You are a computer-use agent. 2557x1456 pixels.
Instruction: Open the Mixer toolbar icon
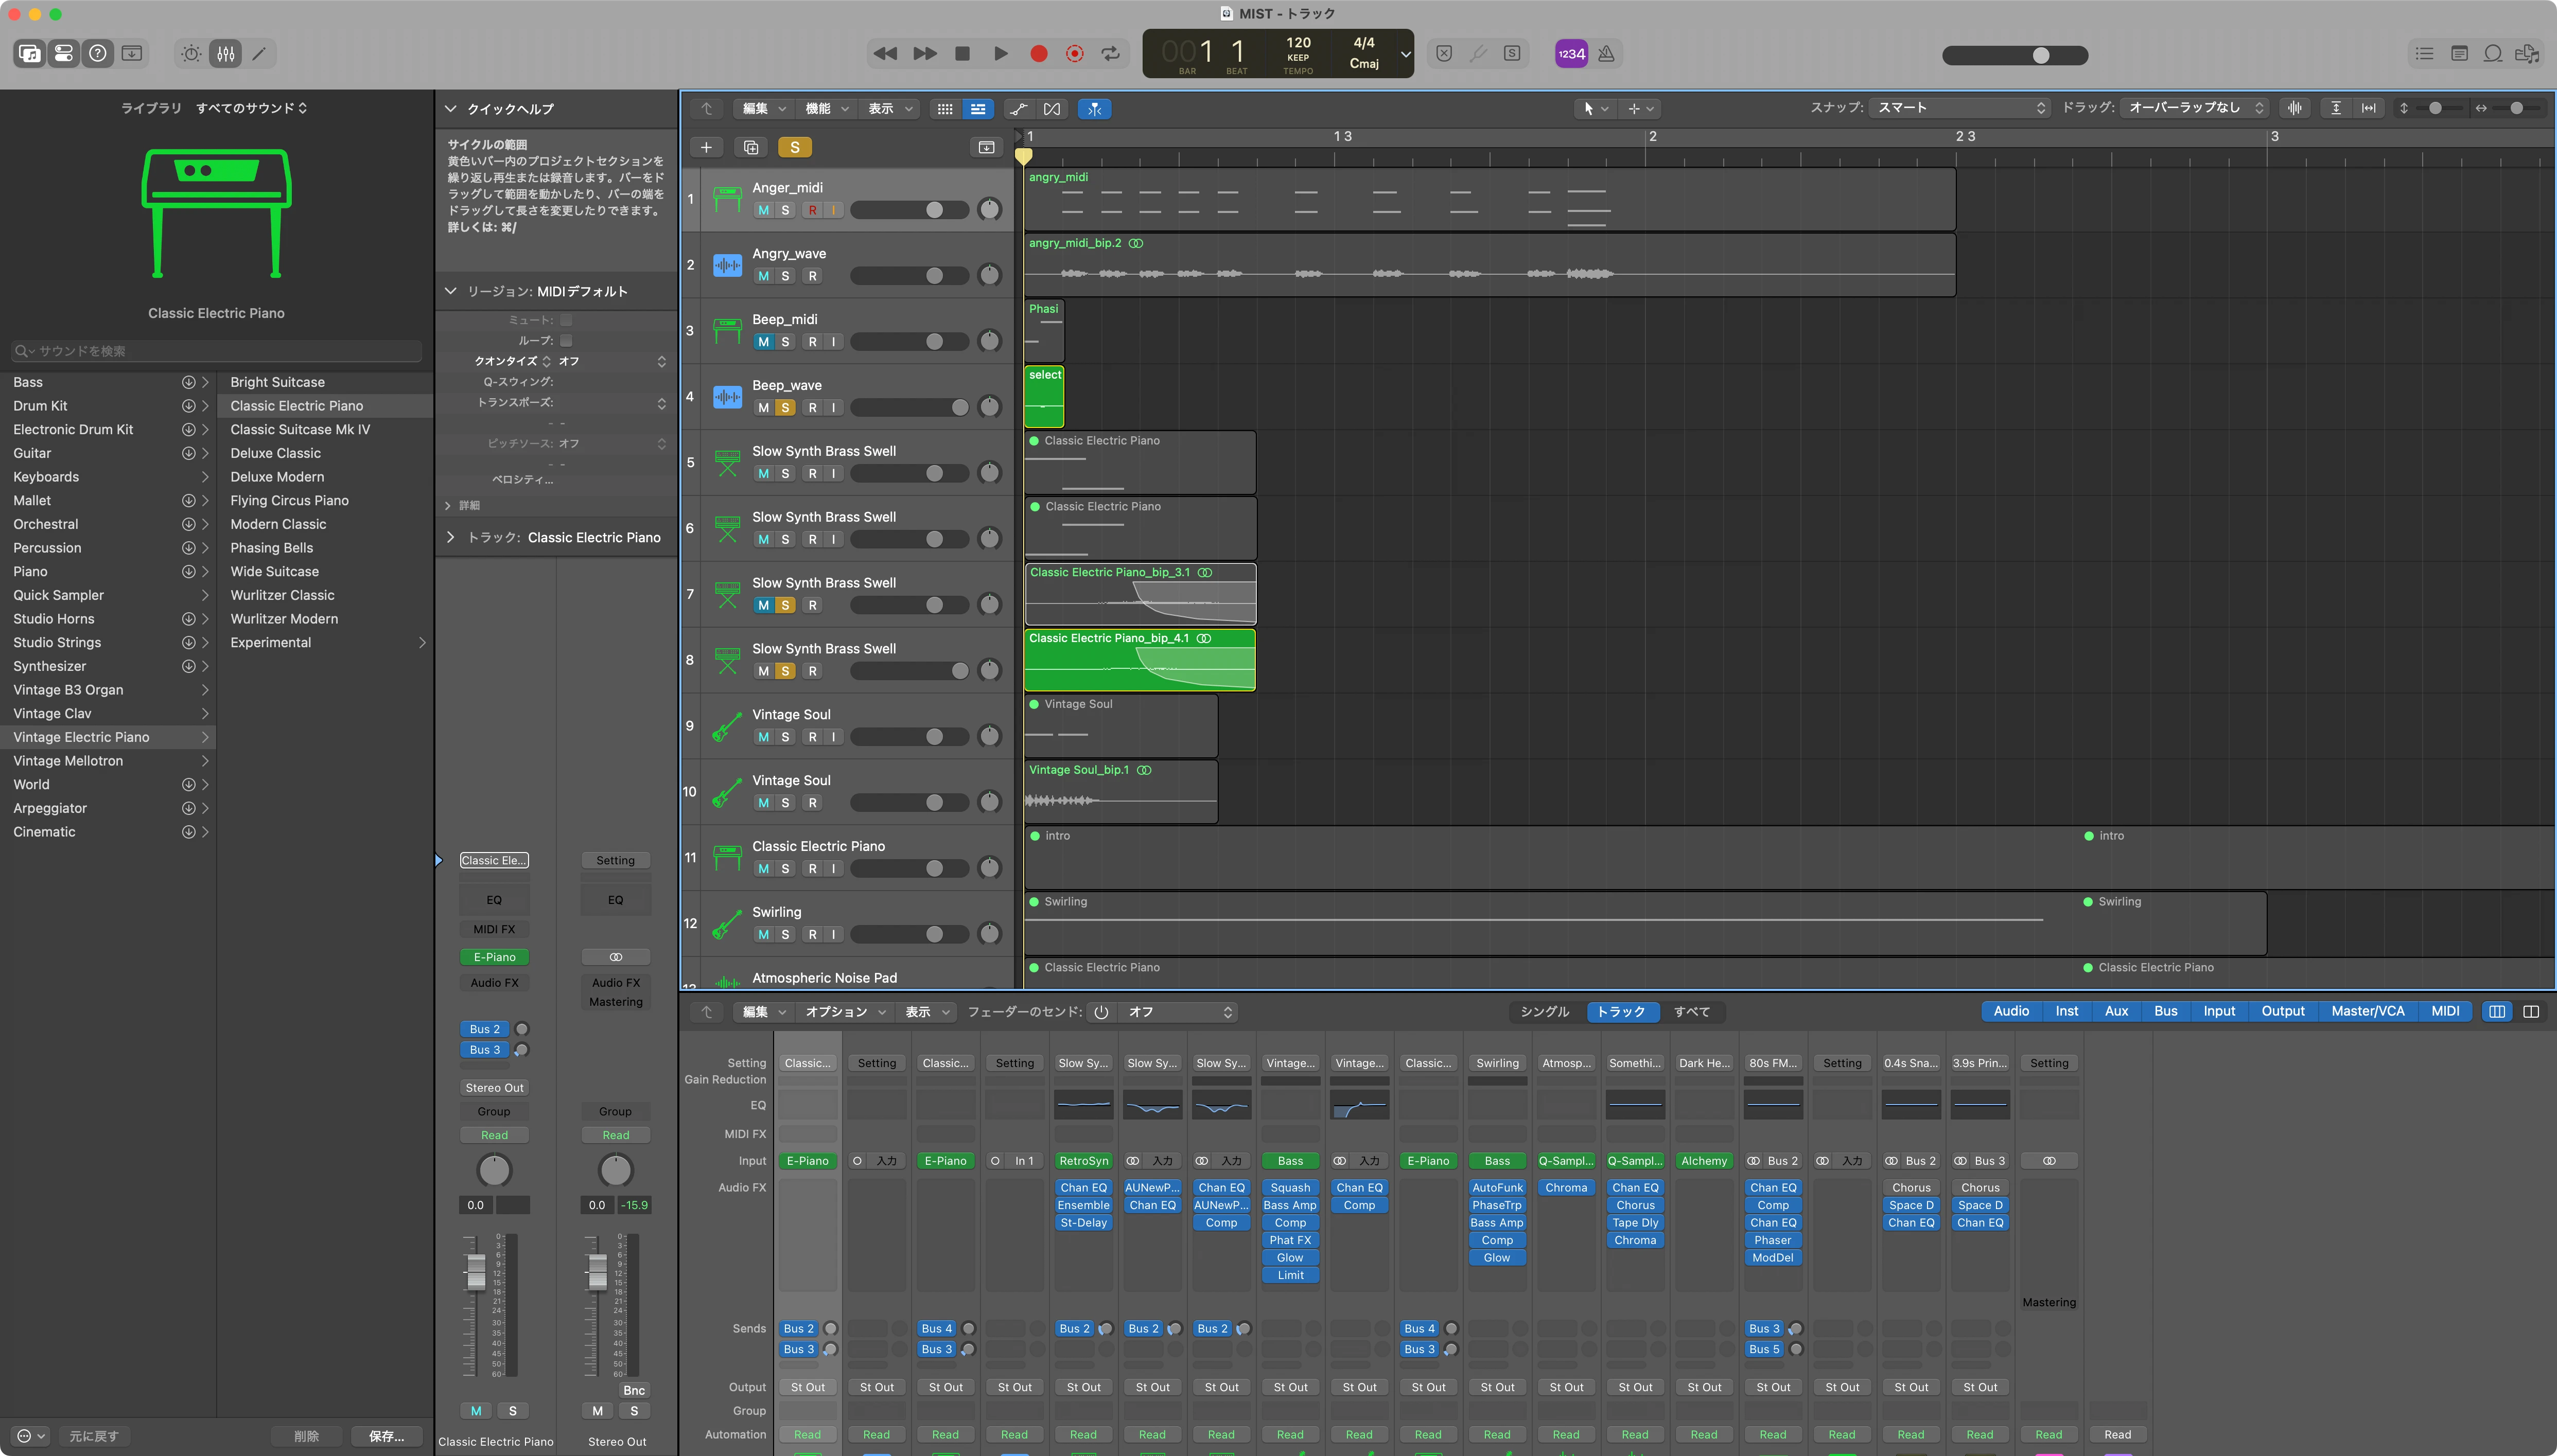click(x=226, y=54)
